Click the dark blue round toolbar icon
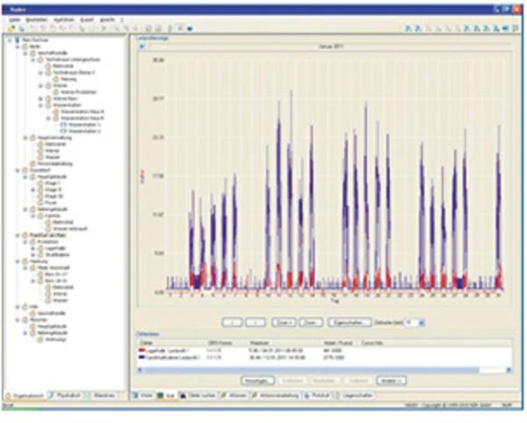Screen dimensions: 527x423 [x=190, y=29]
